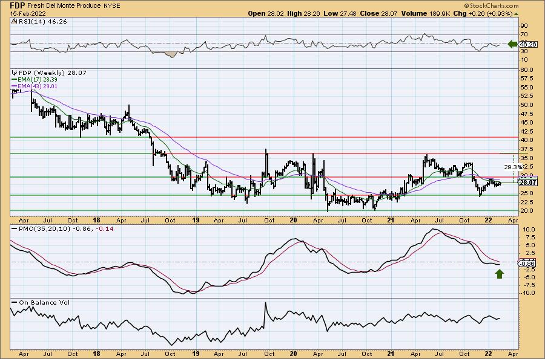Click the On Balance Vol panel label
545x359 pixels.
coord(44,303)
